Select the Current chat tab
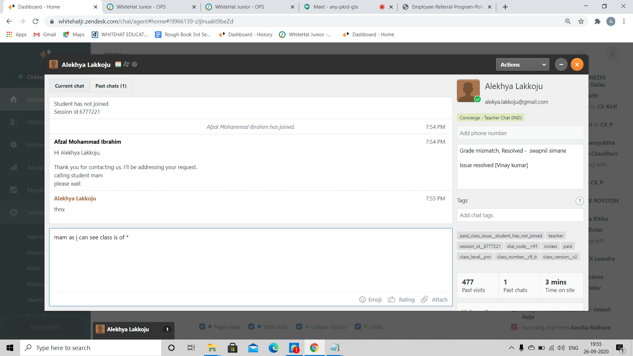Viewport: 633px width, 356px height. [x=69, y=86]
